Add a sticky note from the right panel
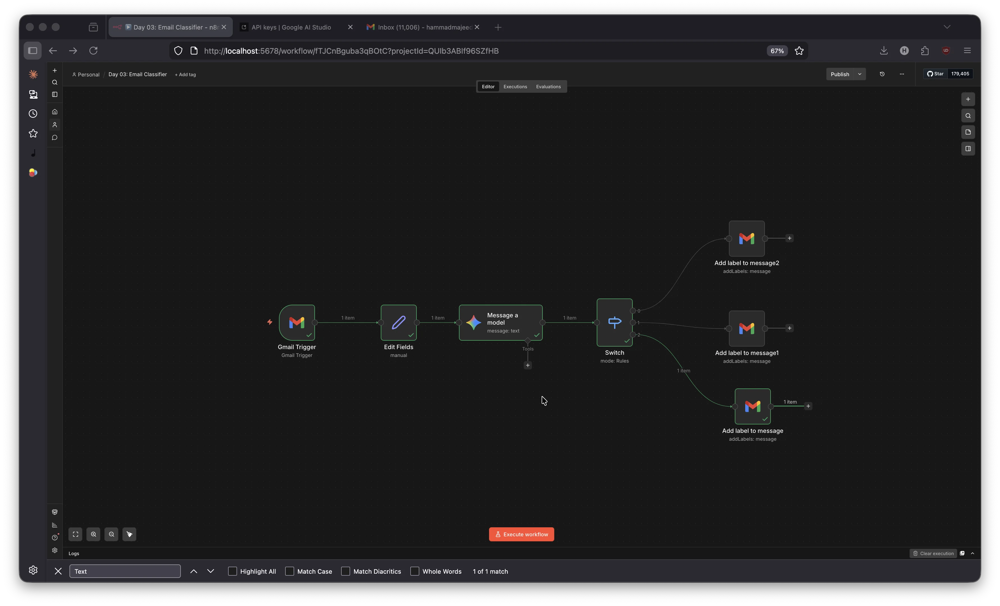 [x=968, y=132]
